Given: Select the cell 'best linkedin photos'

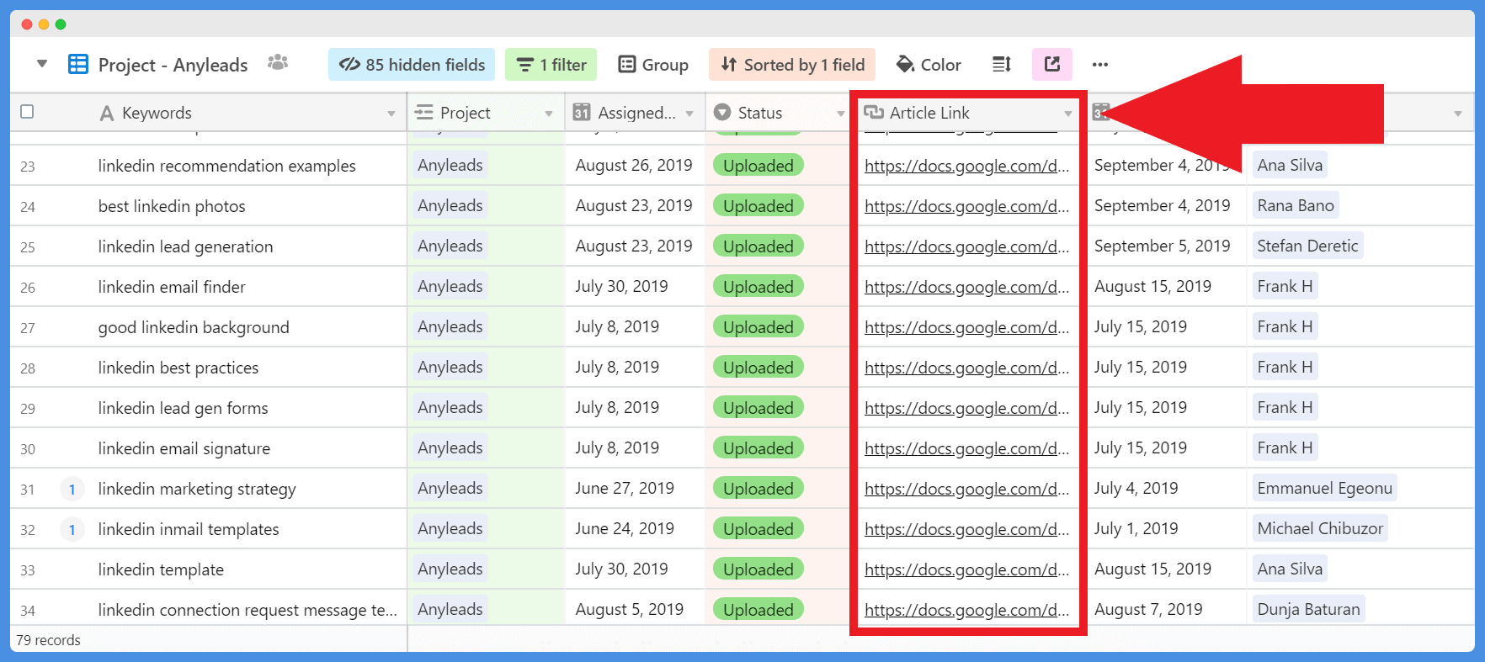Looking at the screenshot, I should tap(172, 206).
